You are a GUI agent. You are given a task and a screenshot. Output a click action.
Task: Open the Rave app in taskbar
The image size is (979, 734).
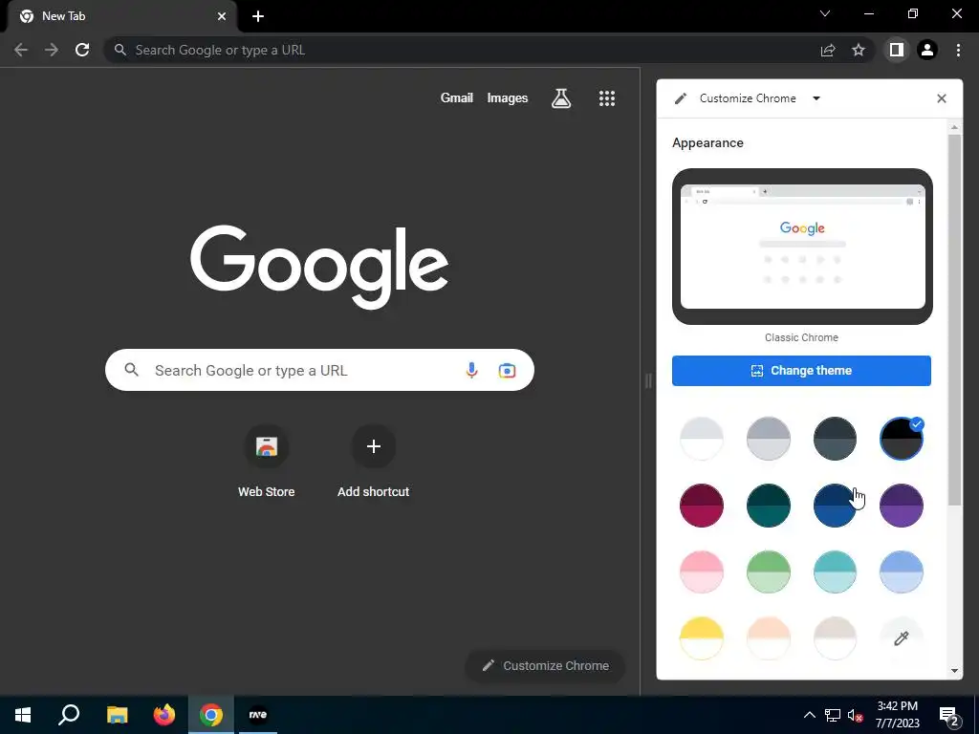(258, 715)
